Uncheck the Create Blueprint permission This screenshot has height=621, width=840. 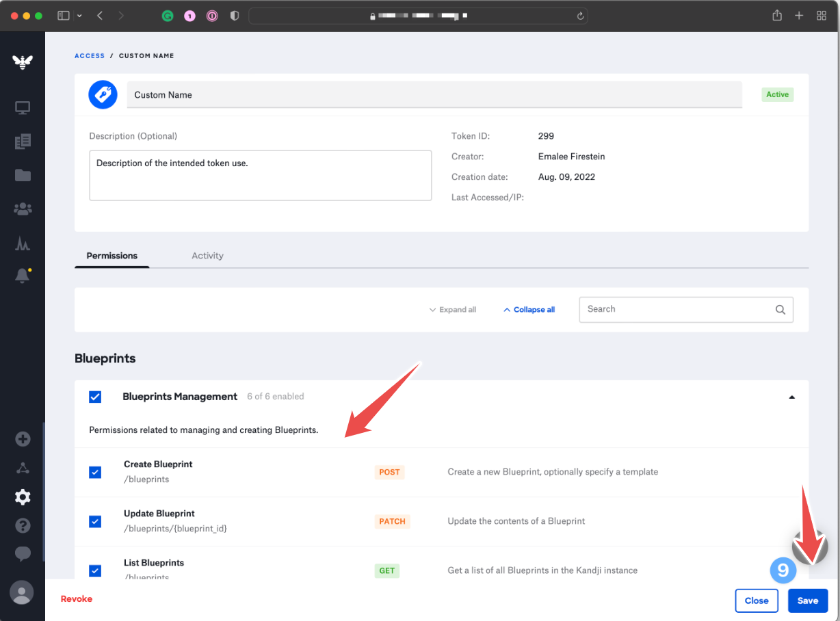click(95, 472)
